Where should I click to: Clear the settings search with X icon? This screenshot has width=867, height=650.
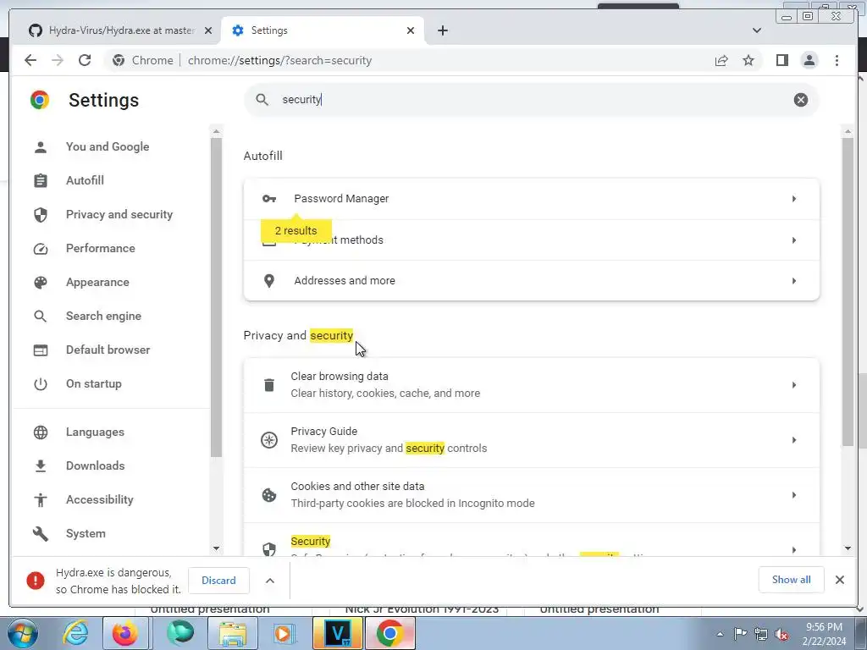800,100
